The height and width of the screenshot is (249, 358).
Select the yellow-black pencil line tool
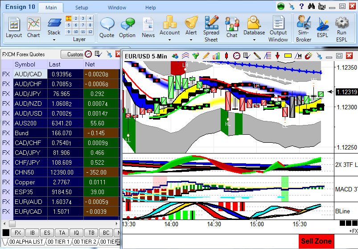coord(257,56)
